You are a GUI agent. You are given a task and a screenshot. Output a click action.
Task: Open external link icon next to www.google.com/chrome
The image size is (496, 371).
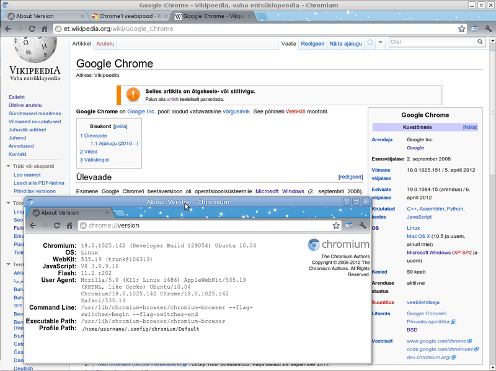click(470, 341)
